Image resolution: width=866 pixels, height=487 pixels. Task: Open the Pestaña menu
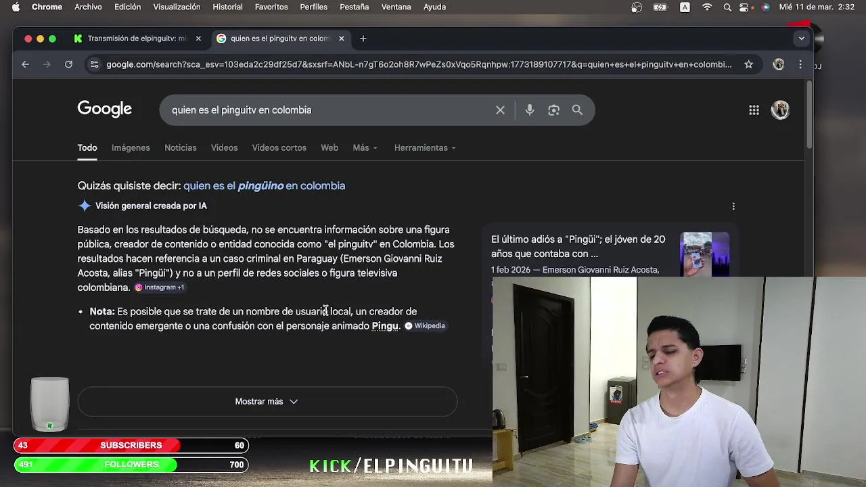[355, 7]
